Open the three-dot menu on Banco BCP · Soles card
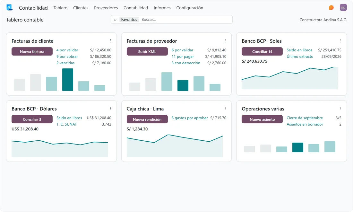 (340, 41)
